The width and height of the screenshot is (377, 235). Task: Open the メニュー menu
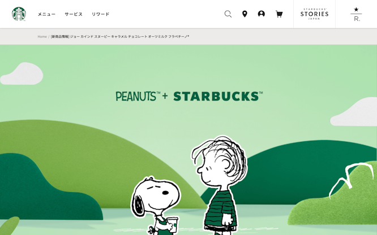click(46, 14)
